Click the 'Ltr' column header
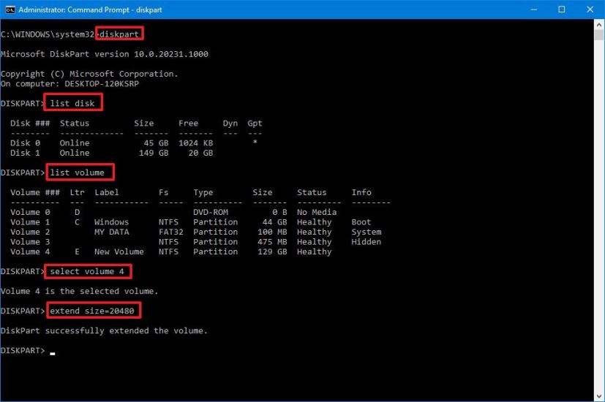 (x=77, y=192)
